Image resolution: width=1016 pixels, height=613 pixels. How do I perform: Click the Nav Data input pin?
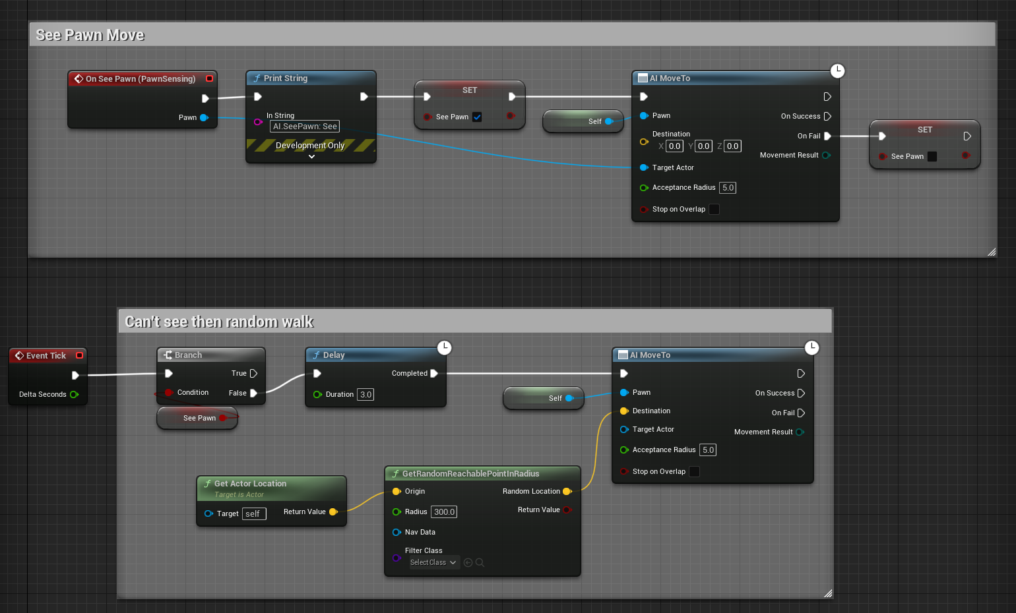click(397, 532)
